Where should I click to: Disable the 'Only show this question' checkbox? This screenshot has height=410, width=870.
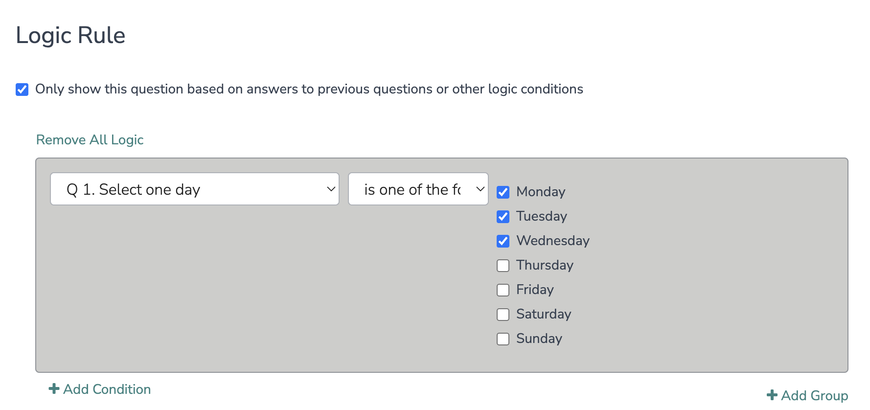pyautogui.click(x=22, y=90)
